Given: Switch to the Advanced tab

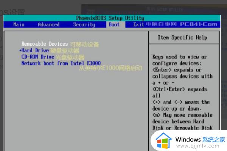Looking at the screenshot, I should [x=49, y=25].
